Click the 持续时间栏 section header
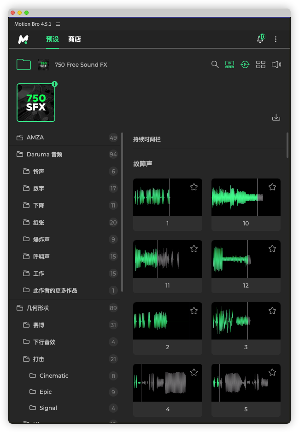This screenshot has height=432, width=299. point(147,139)
